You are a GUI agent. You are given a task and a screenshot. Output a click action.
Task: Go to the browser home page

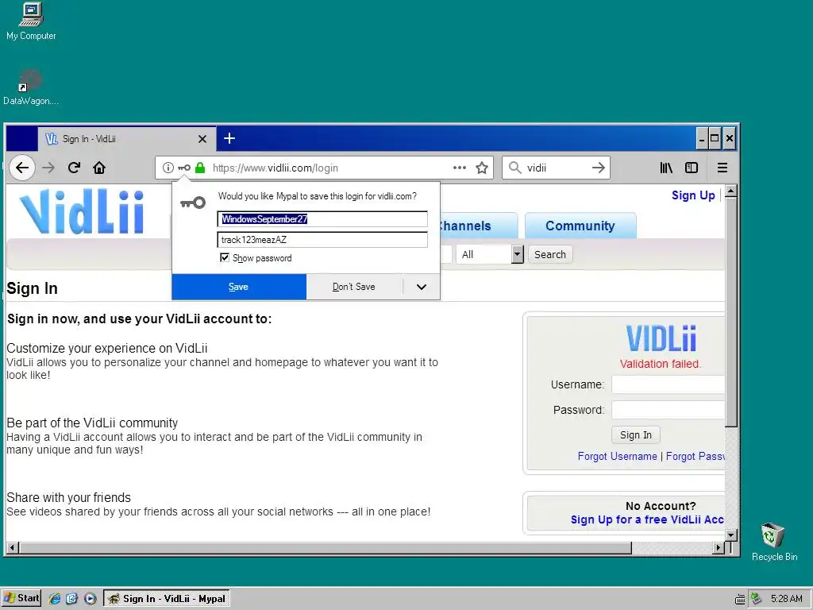[x=99, y=168]
